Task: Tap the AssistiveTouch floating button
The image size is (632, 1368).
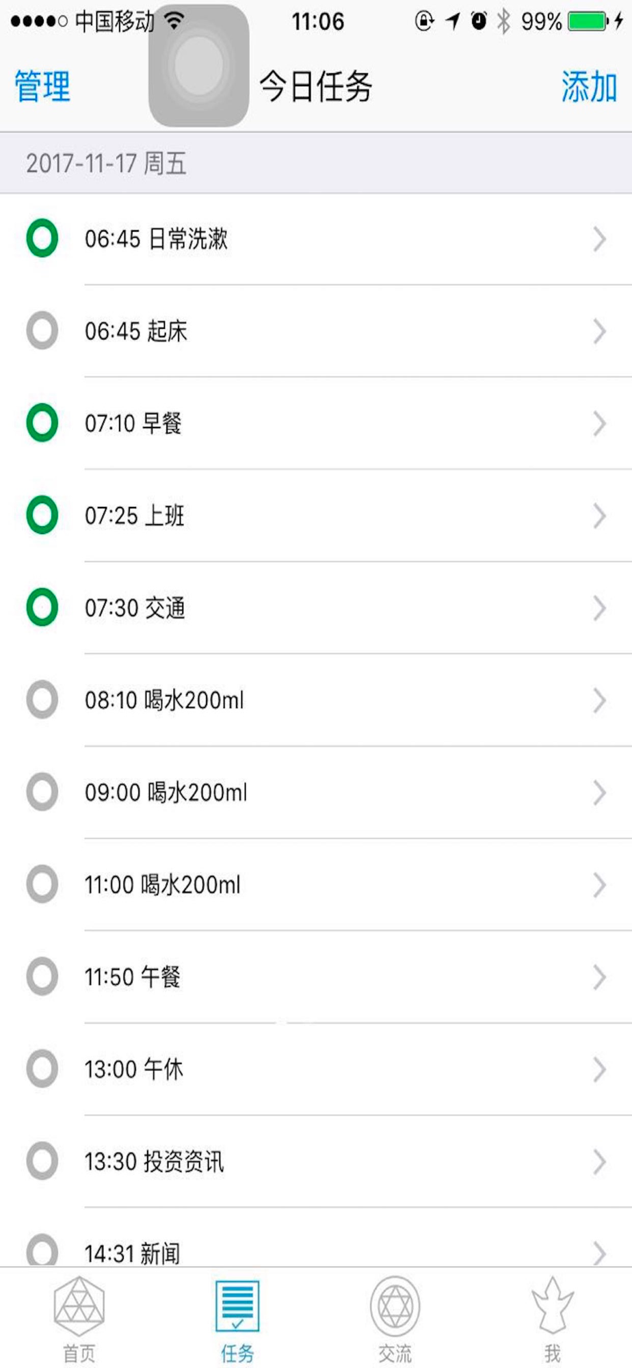Action: pos(198,66)
